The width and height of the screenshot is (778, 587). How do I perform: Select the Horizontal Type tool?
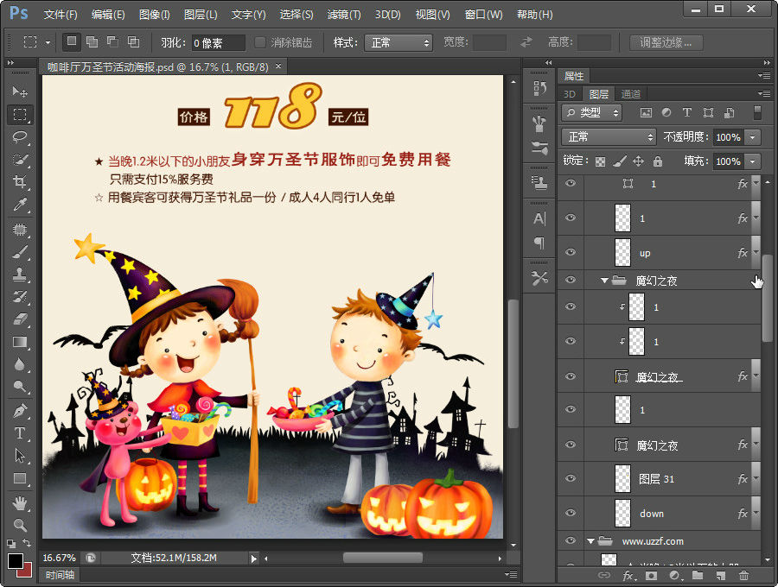pyautogui.click(x=19, y=433)
